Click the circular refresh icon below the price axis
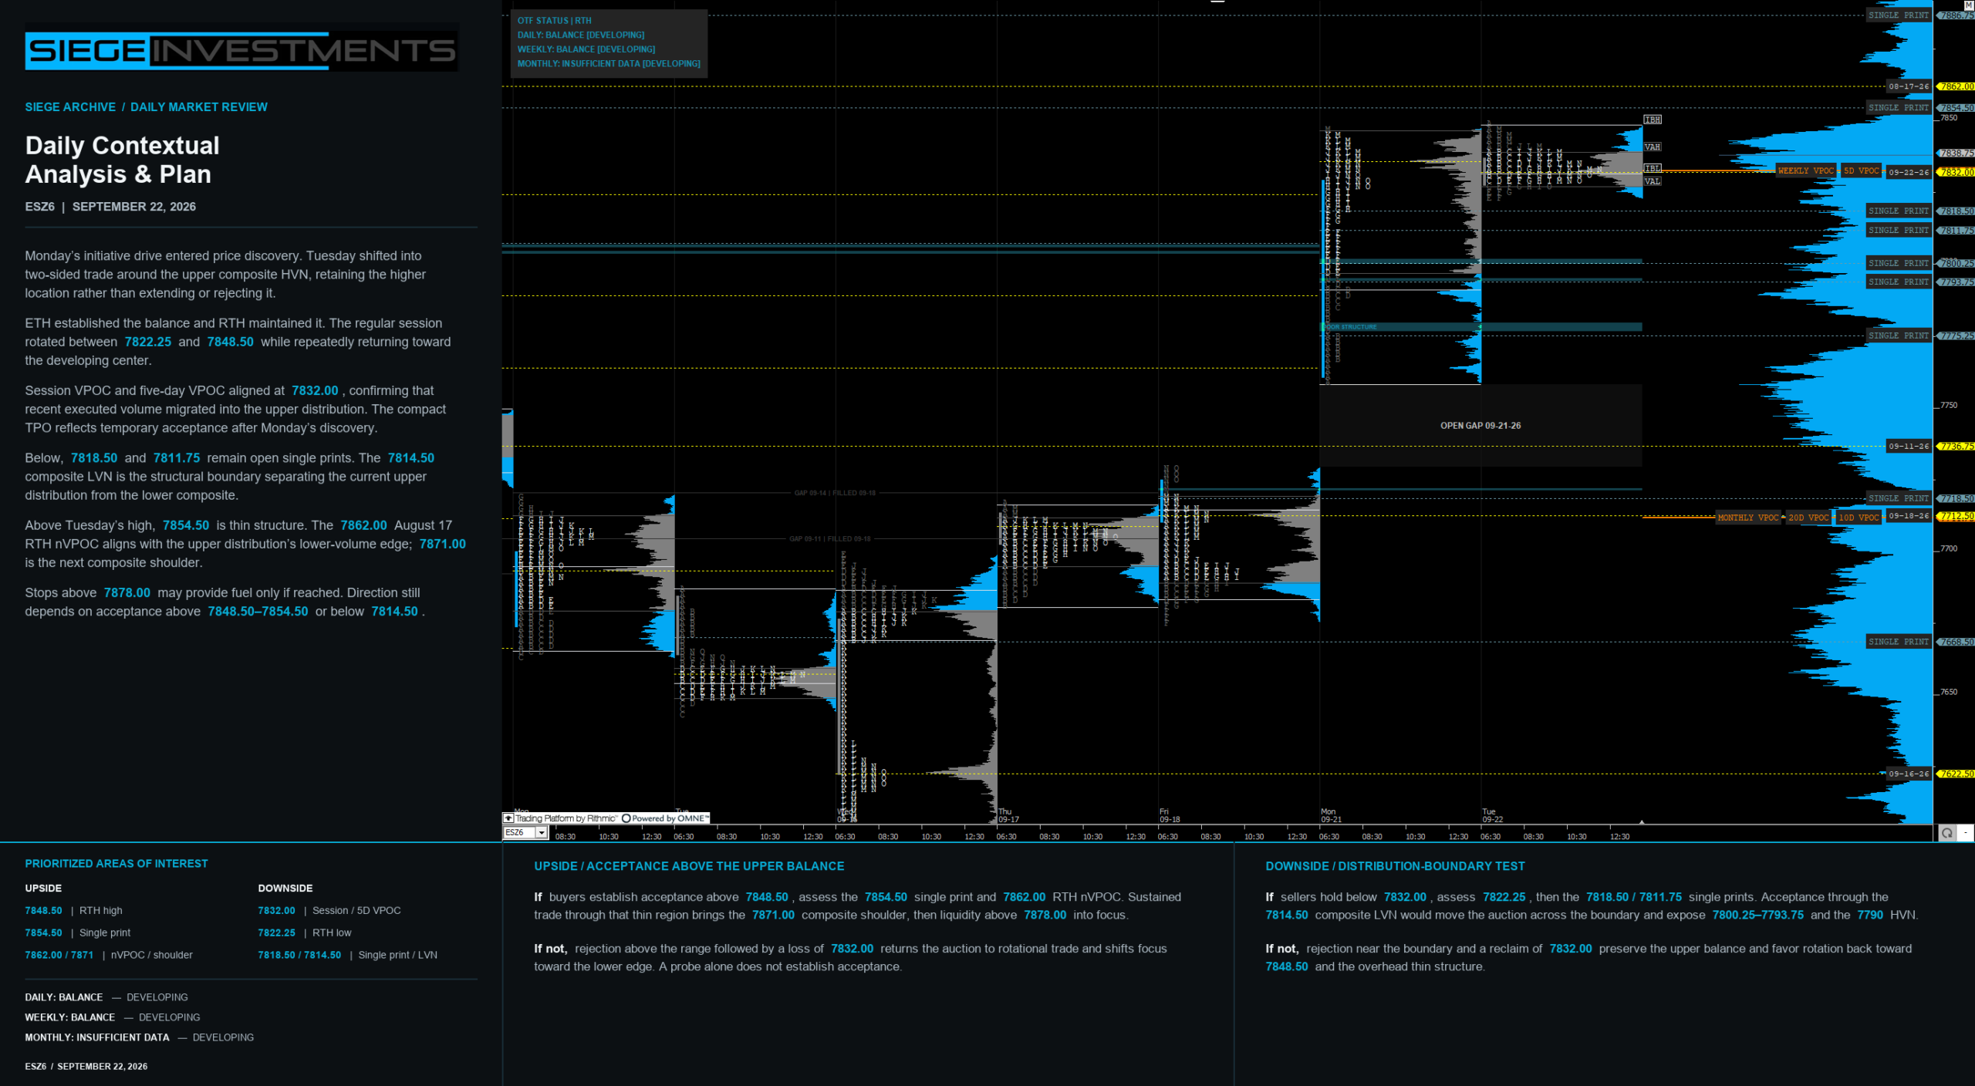Image resolution: width=1975 pixels, height=1086 pixels. point(1947,833)
